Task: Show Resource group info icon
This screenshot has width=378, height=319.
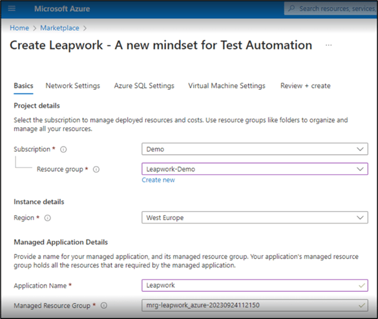Action: tap(96, 169)
